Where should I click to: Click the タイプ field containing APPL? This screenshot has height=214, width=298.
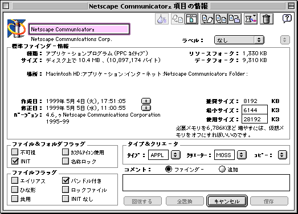pyautogui.click(x=158, y=155)
